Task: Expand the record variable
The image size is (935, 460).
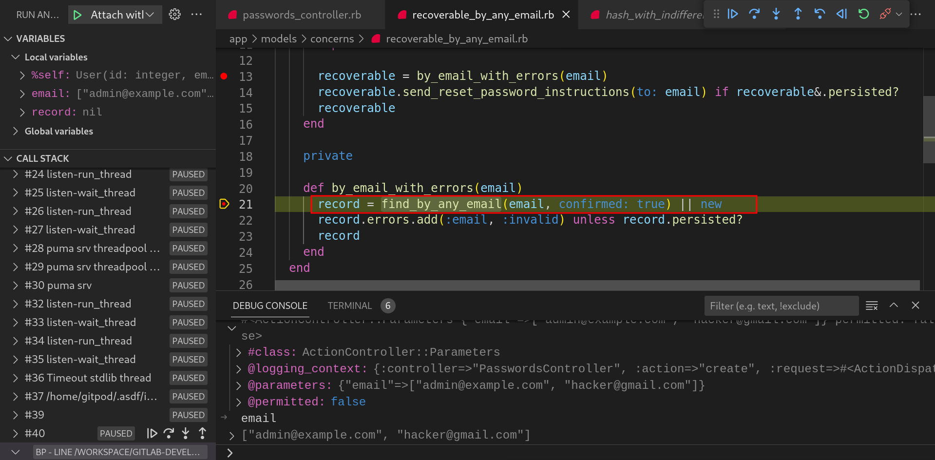Action: coord(22,112)
